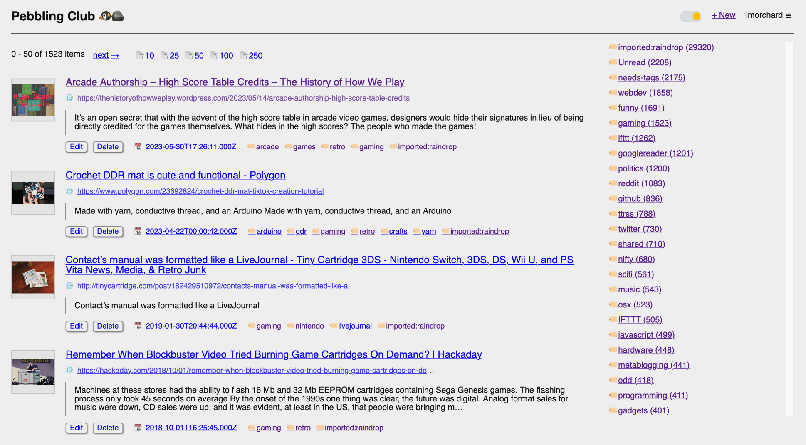Open the lmorchard user menu

click(x=768, y=15)
